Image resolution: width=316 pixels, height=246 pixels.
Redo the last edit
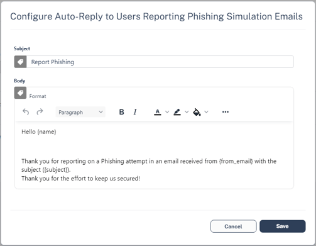pos(40,112)
